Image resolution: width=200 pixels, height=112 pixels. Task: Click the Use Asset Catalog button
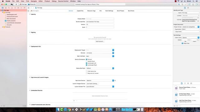[x=92, y=84]
